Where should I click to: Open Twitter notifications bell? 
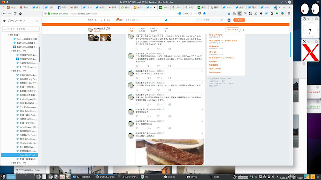tap(119, 20)
